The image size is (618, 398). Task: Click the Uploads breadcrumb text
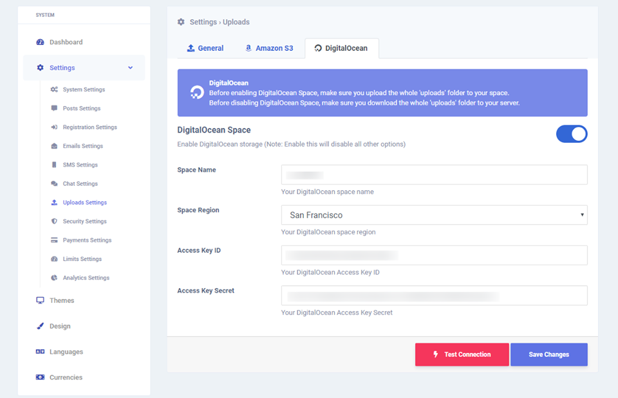click(236, 22)
